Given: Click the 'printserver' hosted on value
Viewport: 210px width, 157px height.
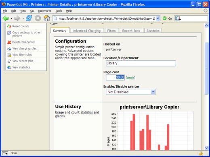Looking at the screenshot, I should [x=113, y=50].
